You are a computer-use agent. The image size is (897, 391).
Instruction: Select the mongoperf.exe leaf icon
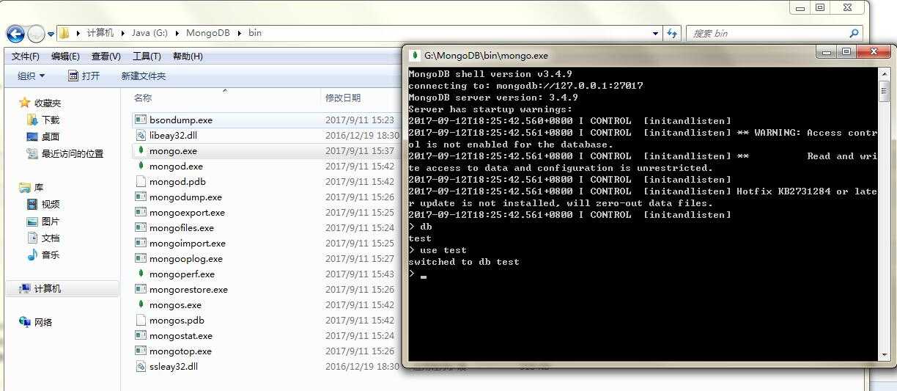[x=141, y=274]
